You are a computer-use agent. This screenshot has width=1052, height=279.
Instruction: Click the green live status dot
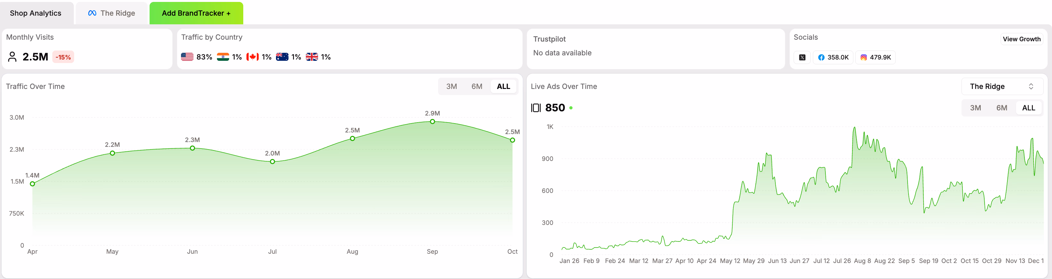(571, 108)
